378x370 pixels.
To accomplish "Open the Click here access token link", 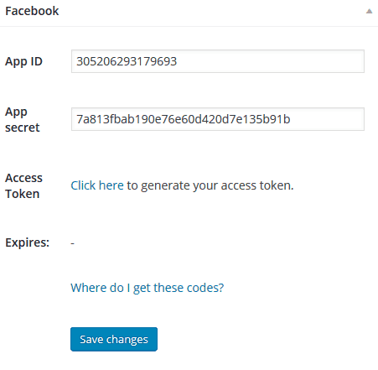I will click(x=97, y=185).
